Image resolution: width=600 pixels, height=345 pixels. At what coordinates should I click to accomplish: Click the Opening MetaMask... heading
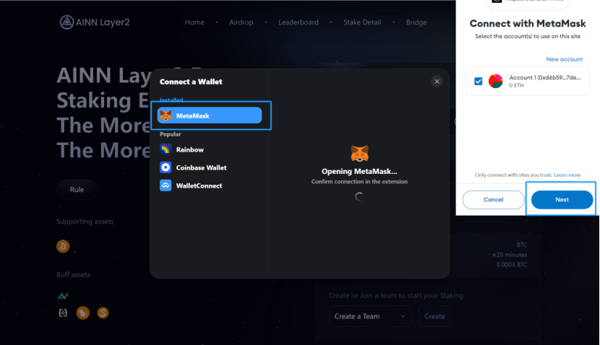click(359, 171)
